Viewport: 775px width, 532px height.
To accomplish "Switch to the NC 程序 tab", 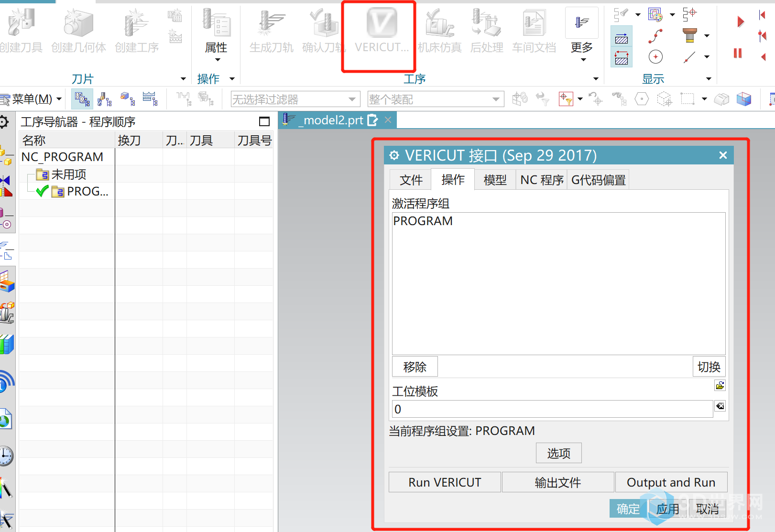I will pyautogui.click(x=542, y=180).
